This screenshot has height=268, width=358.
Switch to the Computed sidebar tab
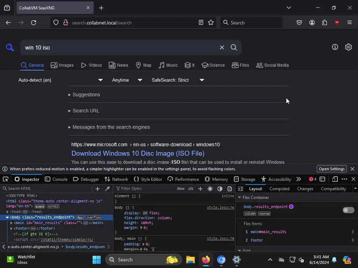tap(279, 189)
